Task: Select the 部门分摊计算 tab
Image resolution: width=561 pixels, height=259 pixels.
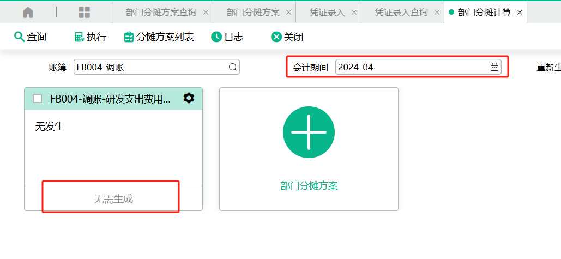Action: (x=485, y=13)
